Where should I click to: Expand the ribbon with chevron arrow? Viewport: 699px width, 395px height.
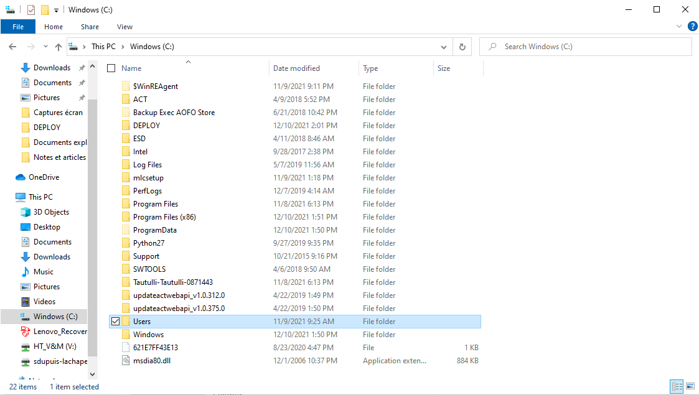click(x=679, y=27)
